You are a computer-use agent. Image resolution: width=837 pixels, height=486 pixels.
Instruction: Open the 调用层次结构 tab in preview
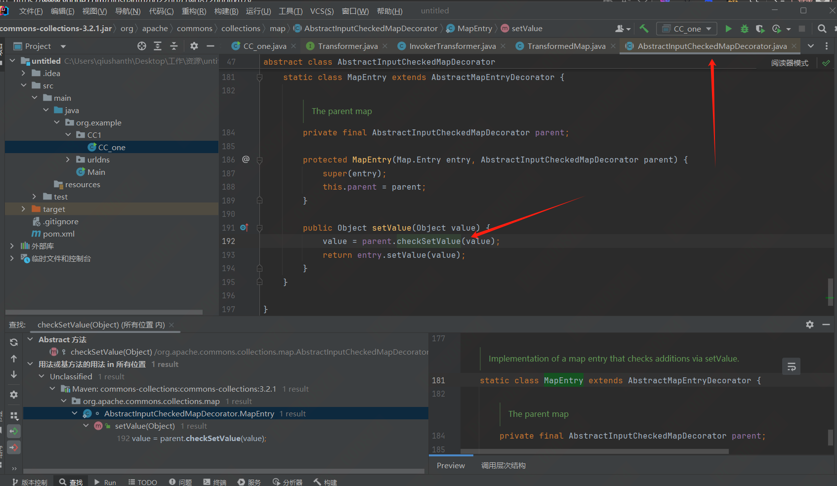503,465
